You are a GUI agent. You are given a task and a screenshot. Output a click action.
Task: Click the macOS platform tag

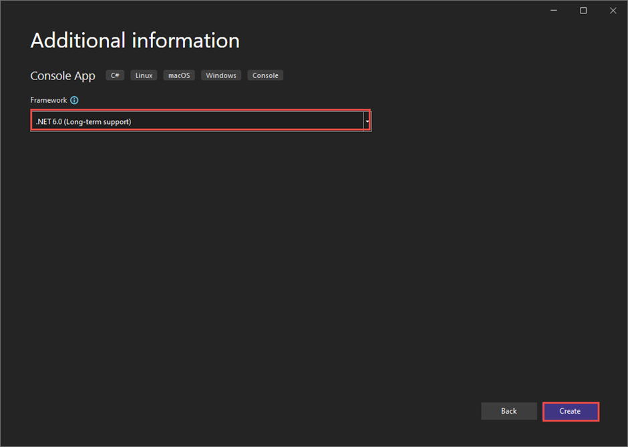178,75
